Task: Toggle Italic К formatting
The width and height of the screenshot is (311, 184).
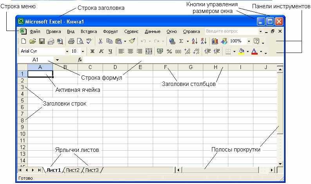Action: pos(101,51)
